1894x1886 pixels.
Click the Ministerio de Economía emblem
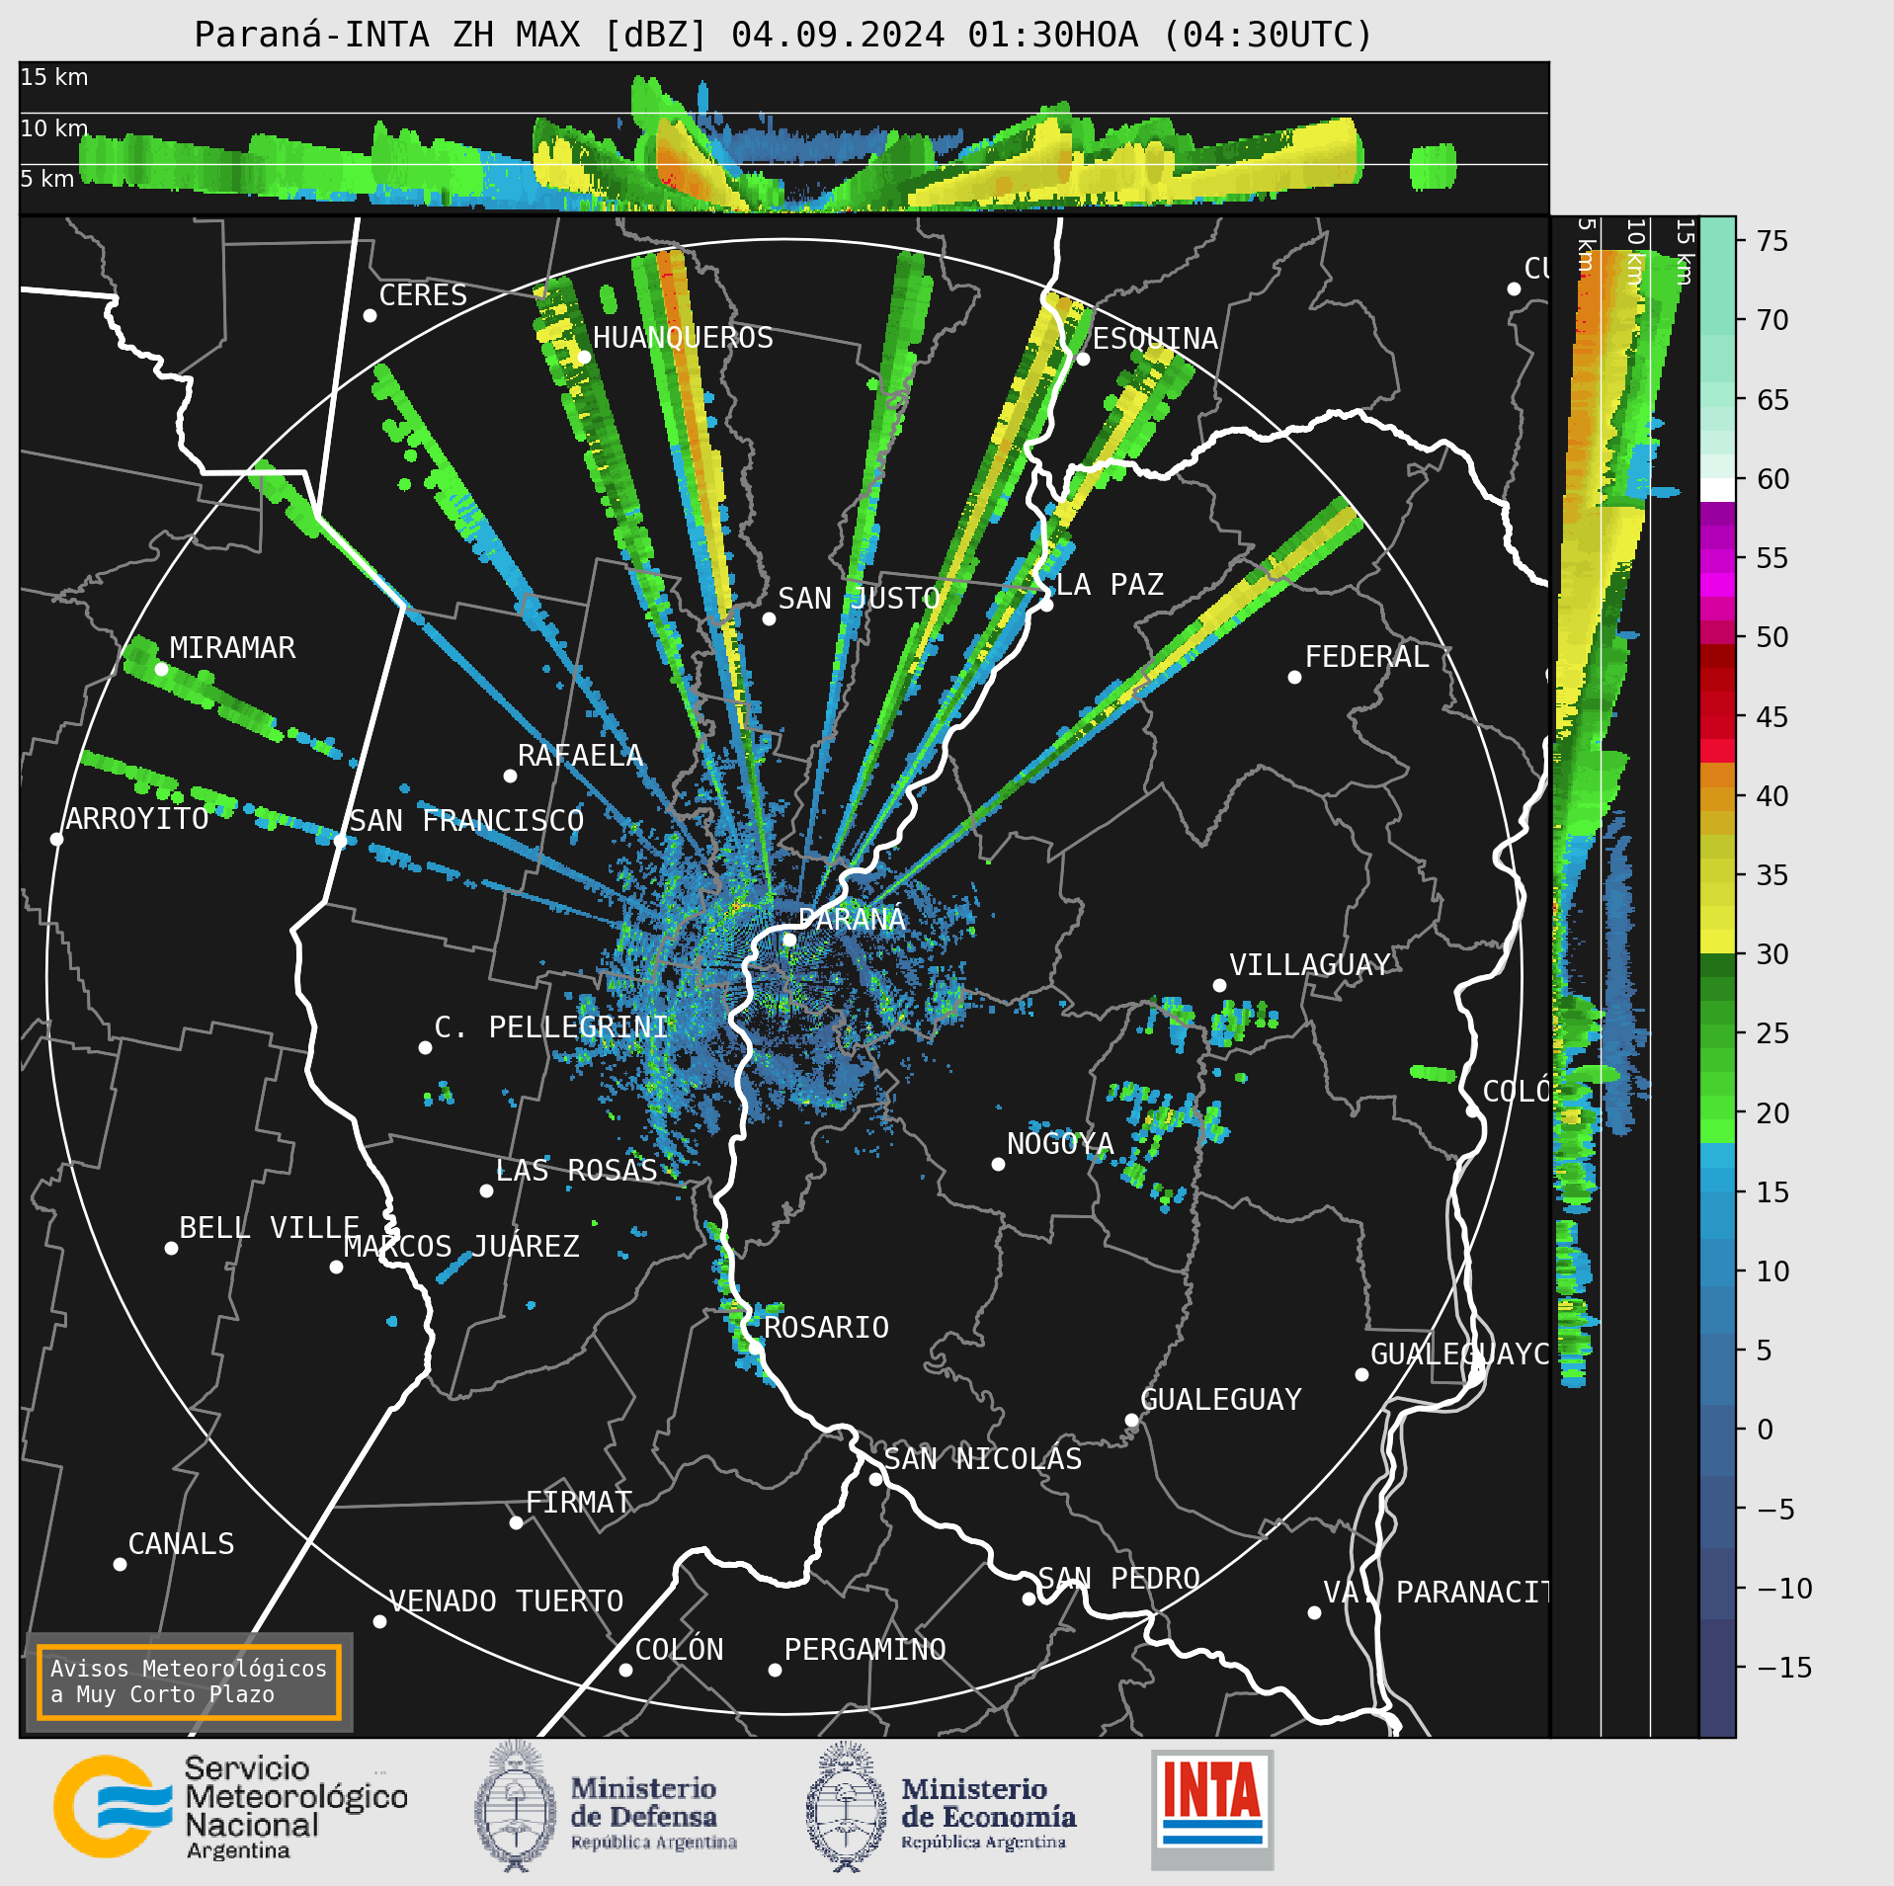845,1807
